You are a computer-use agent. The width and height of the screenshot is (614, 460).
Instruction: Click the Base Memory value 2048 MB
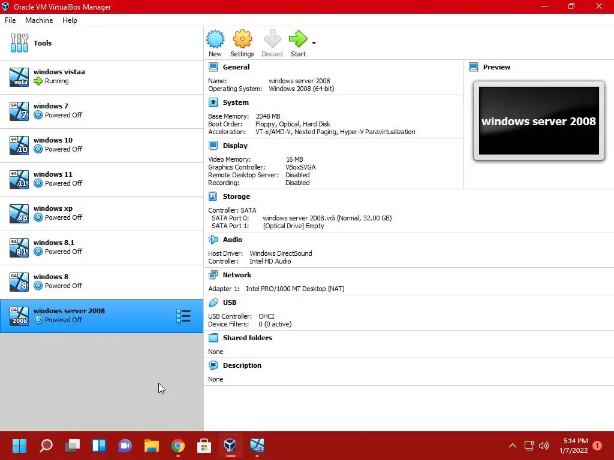(x=268, y=116)
